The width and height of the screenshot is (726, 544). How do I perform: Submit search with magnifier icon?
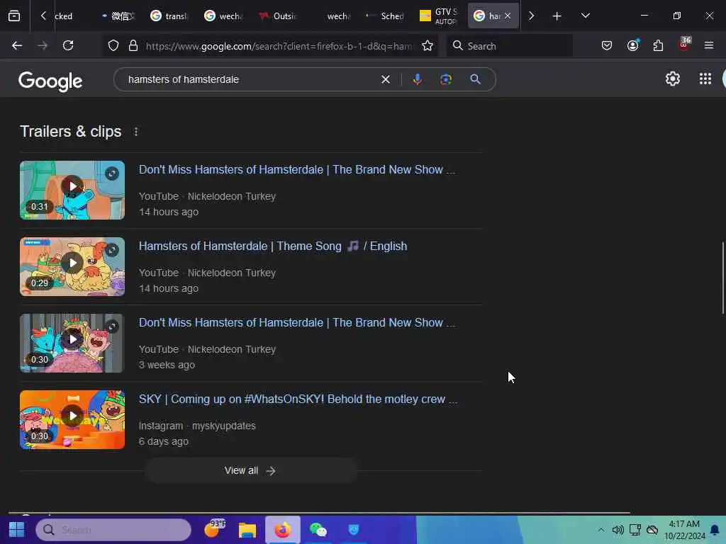pos(475,79)
